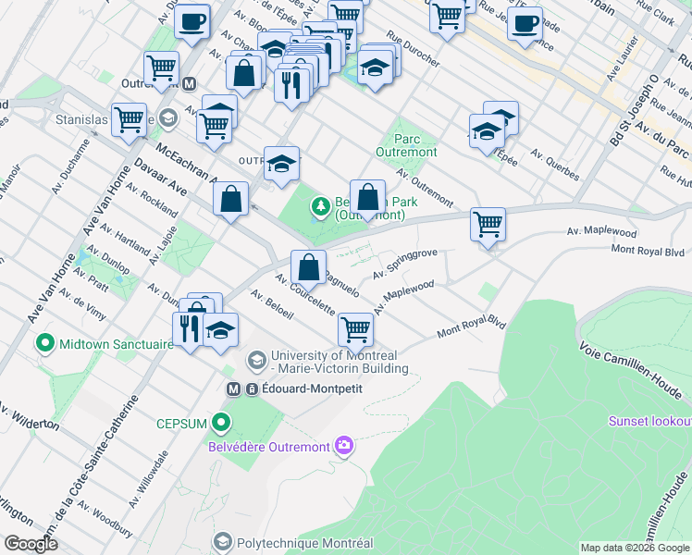Open the CEPSUM green pin

pyautogui.click(x=221, y=423)
